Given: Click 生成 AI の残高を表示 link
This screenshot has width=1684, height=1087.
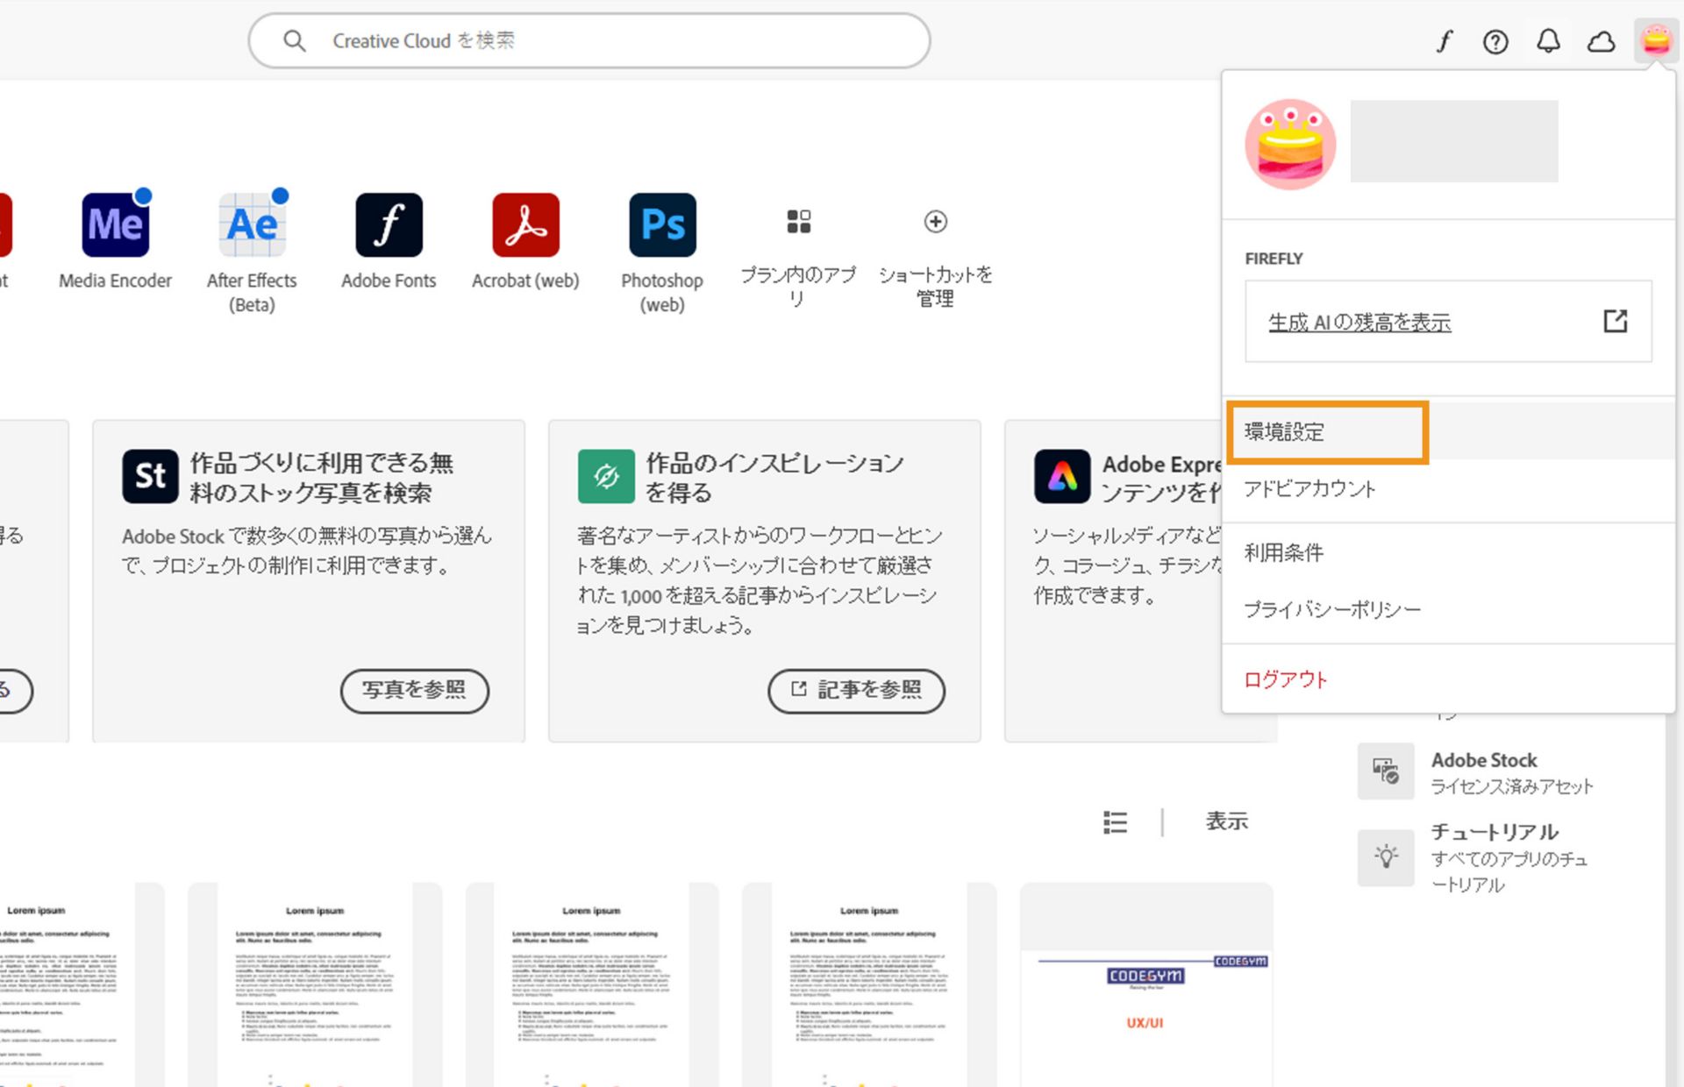Looking at the screenshot, I should 1359,323.
